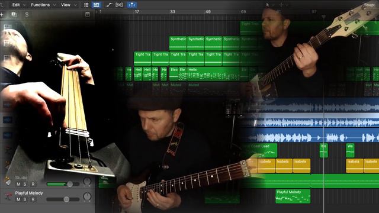Select the Elec MIDI region

coord(174,74)
